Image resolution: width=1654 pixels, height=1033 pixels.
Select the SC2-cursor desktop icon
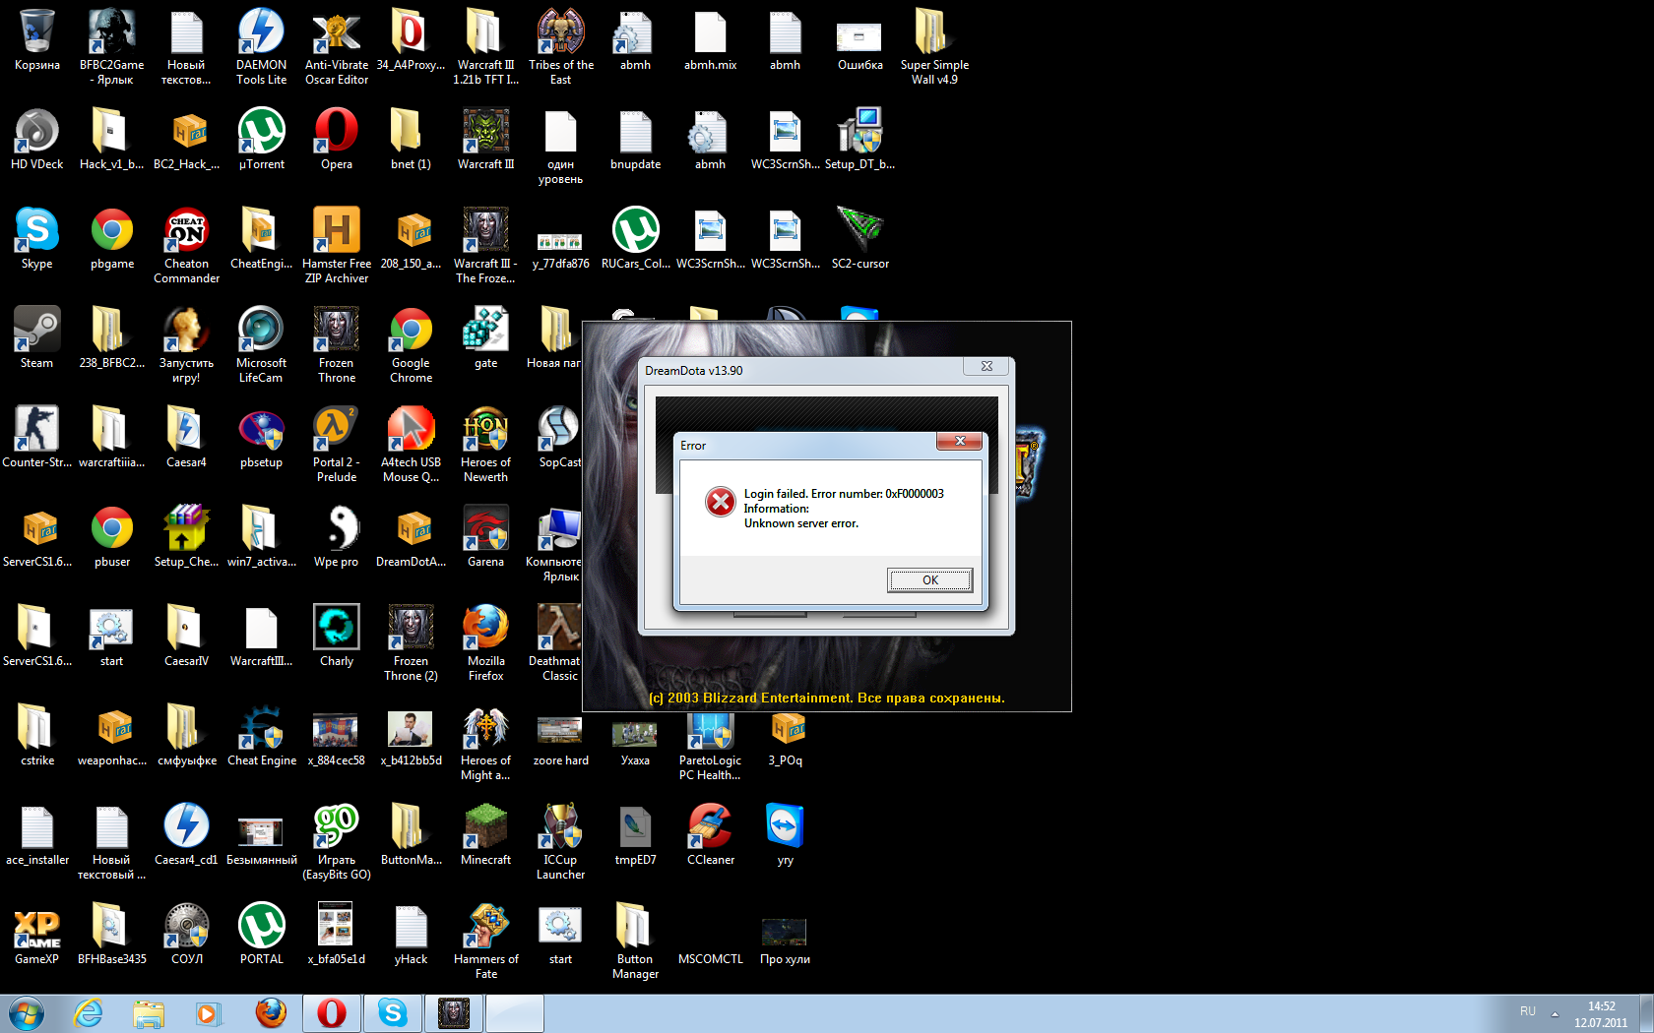point(860,239)
